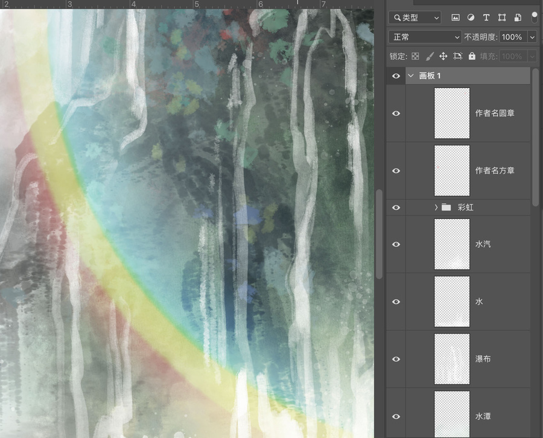
Task: Click the folder icon of 彩虹 group
Action: pyautogui.click(x=446, y=208)
